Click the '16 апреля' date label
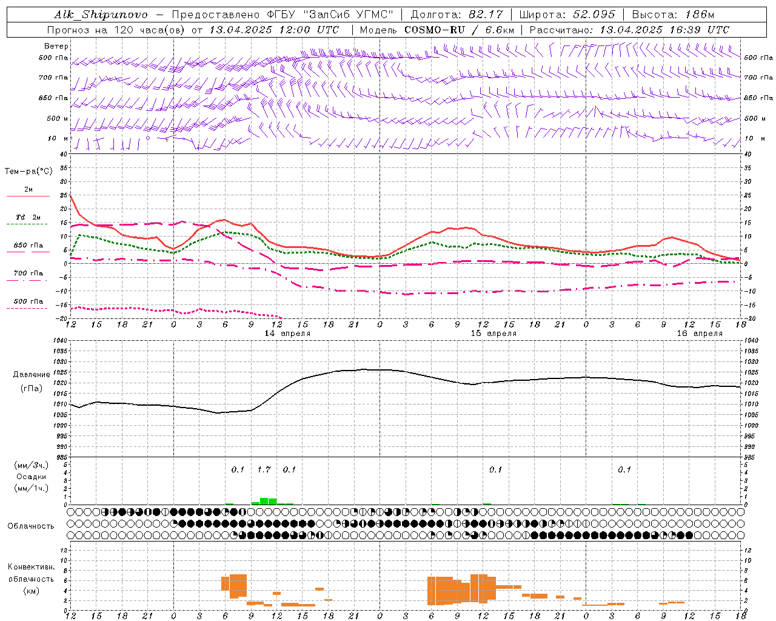776x621 pixels. point(700,334)
